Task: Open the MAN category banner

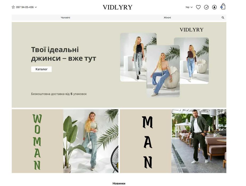Action: [173, 141]
